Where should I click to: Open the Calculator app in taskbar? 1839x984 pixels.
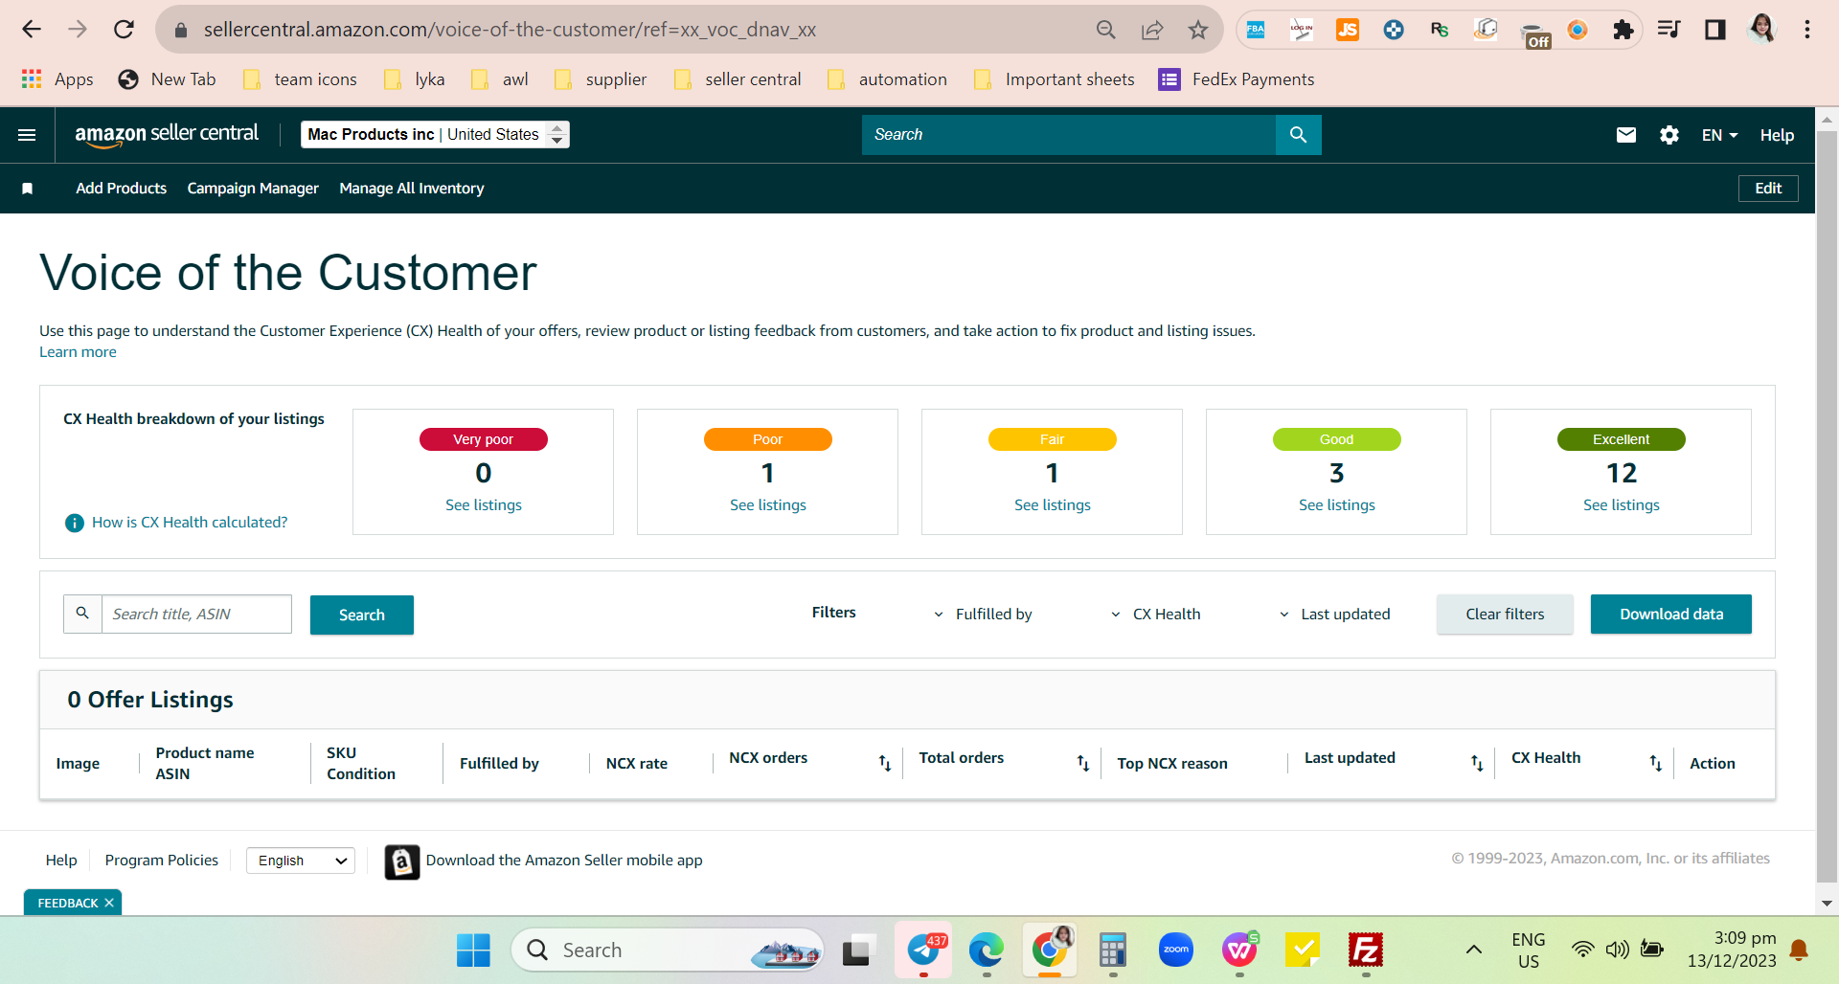click(1112, 950)
